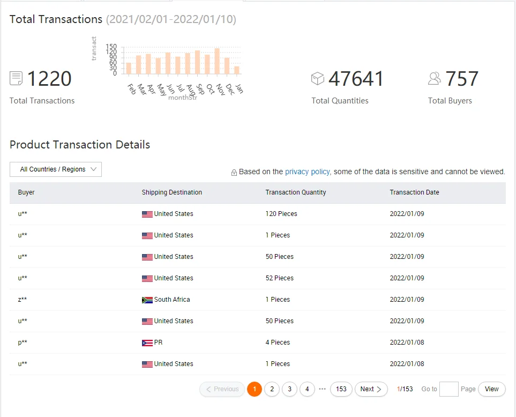
Task: Click the Transaction Date column header
Action: pos(414,192)
